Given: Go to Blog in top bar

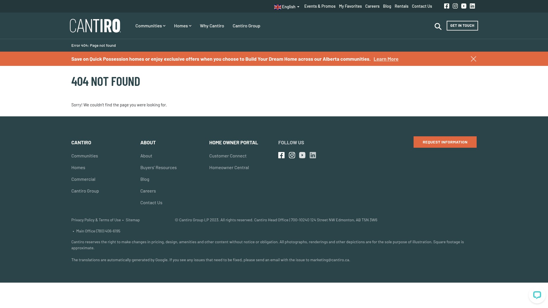Looking at the screenshot, I should pos(387,6).
